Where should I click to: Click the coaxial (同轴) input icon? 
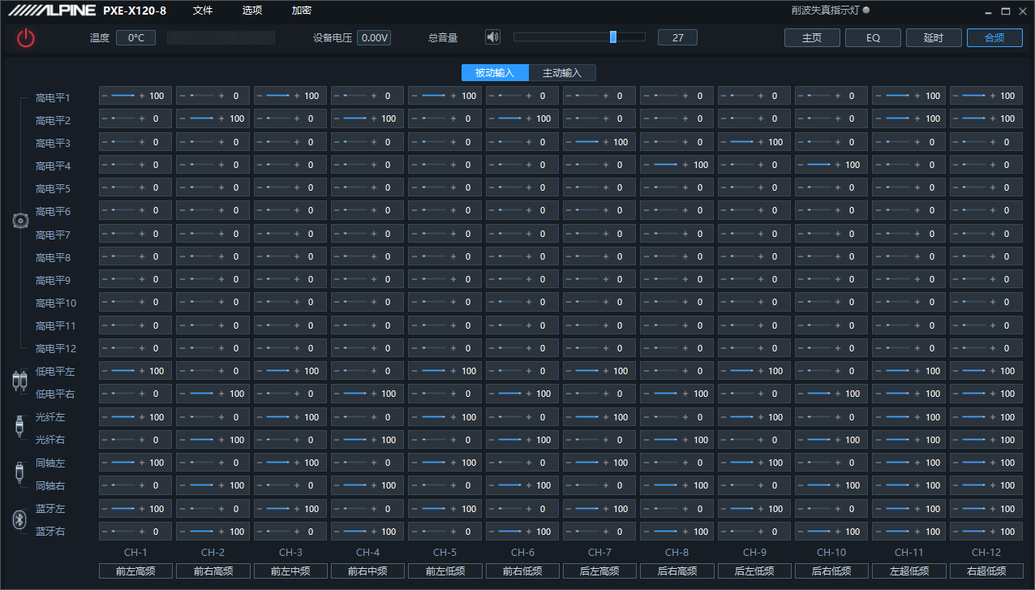pyautogui.click(x=20, y=474)
